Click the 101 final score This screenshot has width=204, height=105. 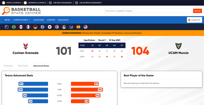63,51
